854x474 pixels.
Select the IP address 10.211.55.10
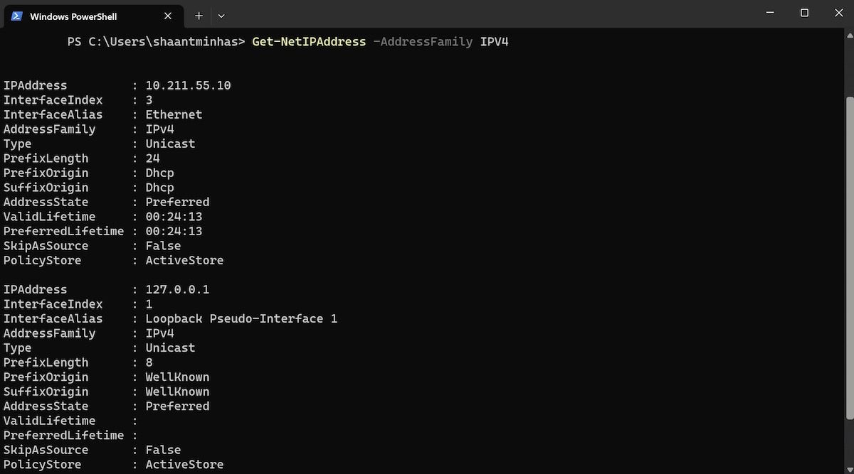tap(188, 85)
